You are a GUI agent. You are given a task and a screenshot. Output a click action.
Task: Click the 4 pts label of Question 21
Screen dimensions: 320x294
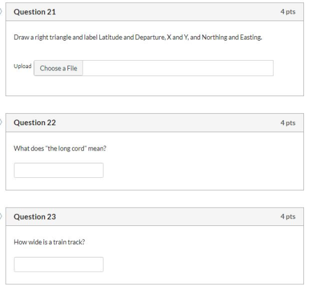pos(288,11)
